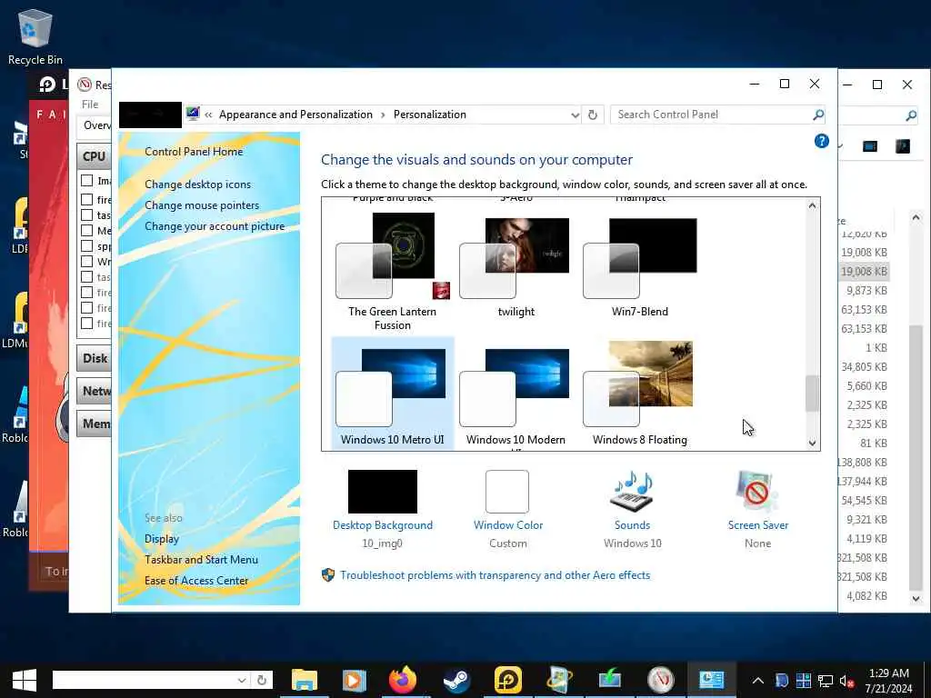Open the Windows Start button
This screenshot has width=931, height=698.
(x=24, y=680)
